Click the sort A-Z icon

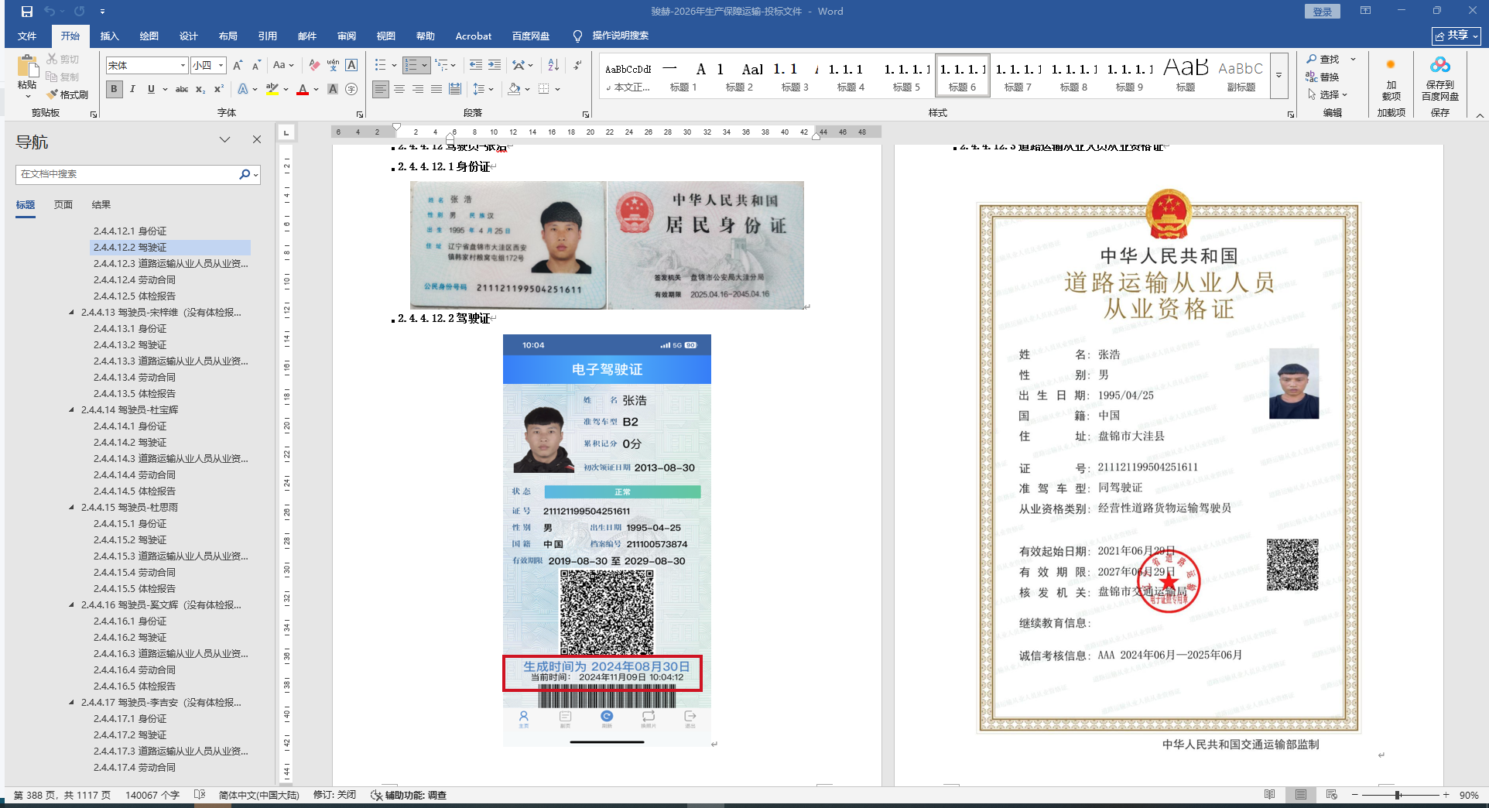point(553,65)
